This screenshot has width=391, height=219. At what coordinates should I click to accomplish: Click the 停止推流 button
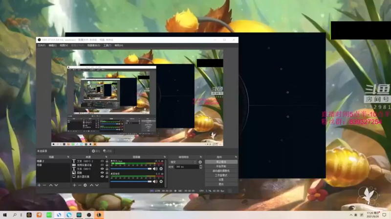[x=221, y=162]
